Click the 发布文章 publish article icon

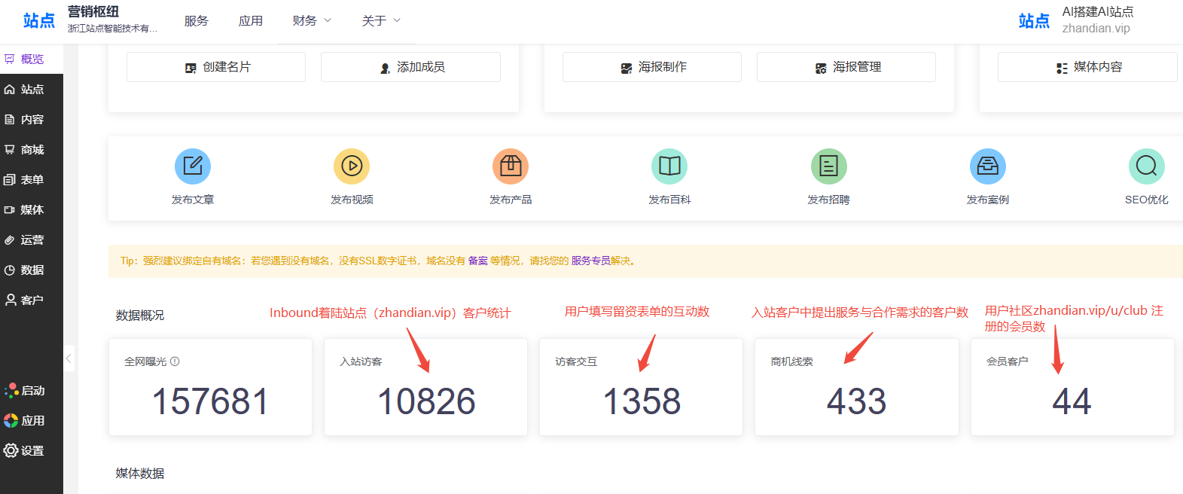193,166
